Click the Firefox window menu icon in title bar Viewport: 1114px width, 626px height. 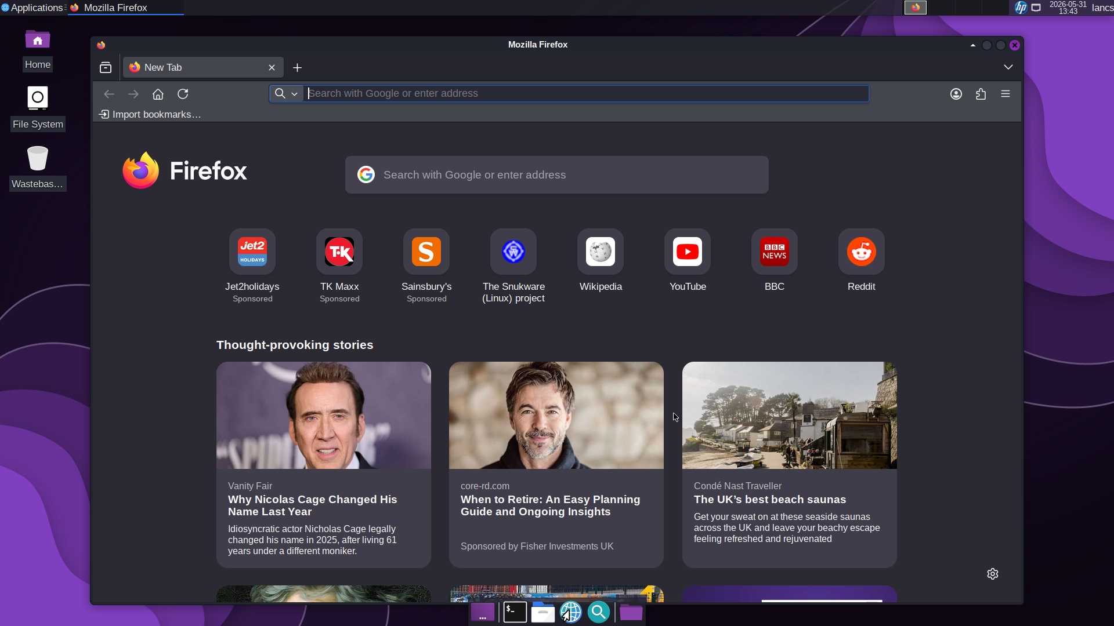(101, 45)
